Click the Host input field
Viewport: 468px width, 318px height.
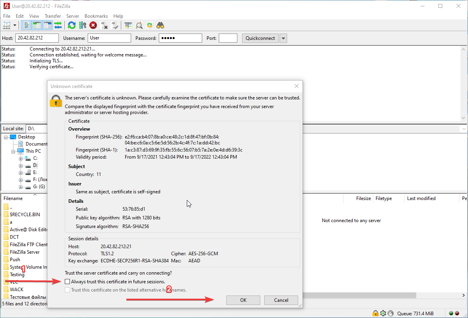pyautogui.click(x=37, y=38)
